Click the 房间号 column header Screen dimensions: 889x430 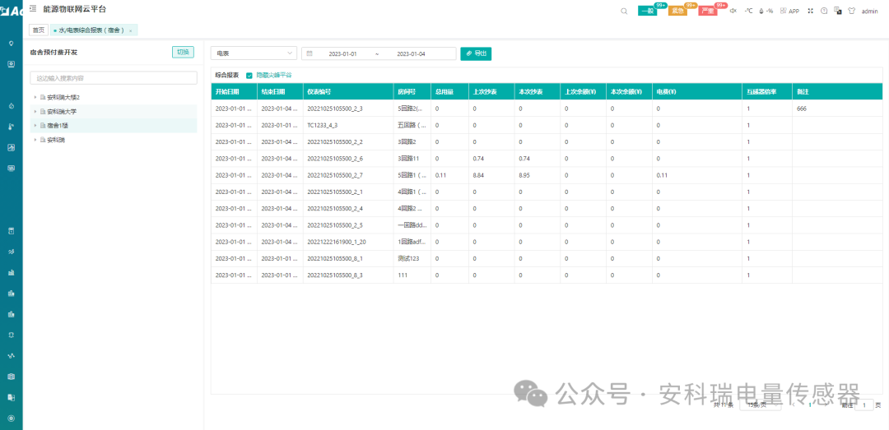tap(412, 91)
